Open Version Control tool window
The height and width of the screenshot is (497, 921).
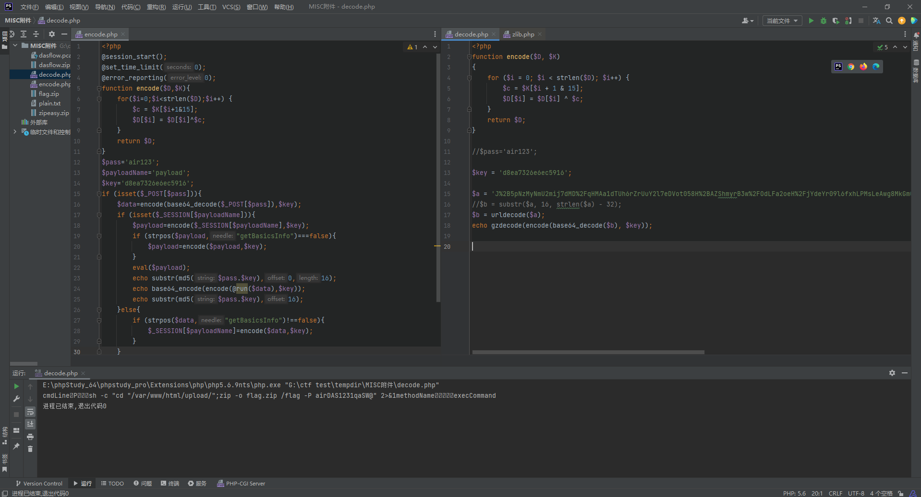pyautogui.click(x=39, y=484)
